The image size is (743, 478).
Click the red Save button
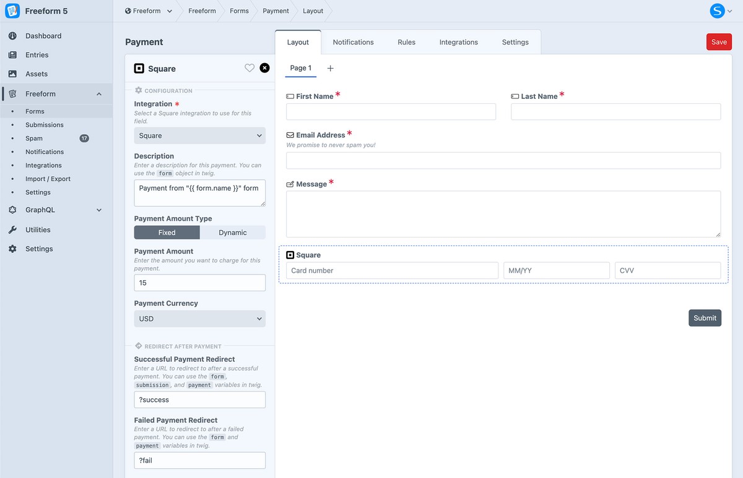coord(719,42)
